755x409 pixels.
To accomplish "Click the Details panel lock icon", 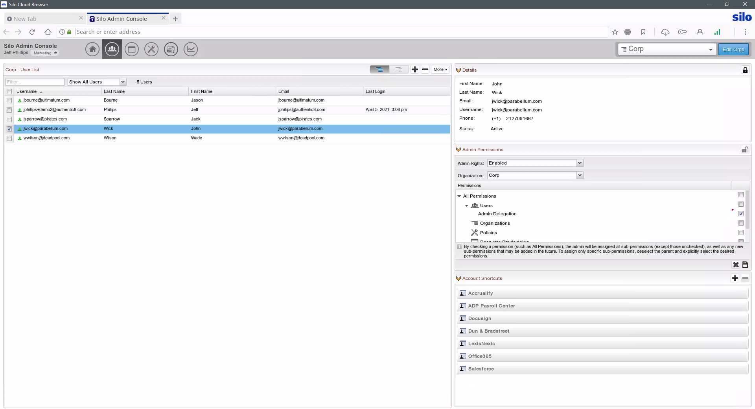I will 745,70.
